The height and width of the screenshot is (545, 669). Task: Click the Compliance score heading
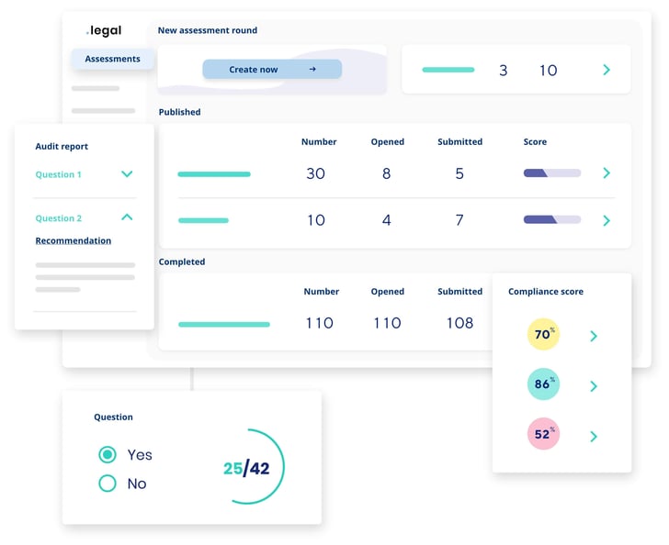click(546, 292)
